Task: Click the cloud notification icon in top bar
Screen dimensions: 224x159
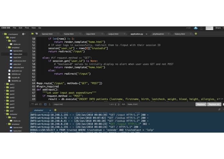Action: pyautogui.click(x=196, y=28)
